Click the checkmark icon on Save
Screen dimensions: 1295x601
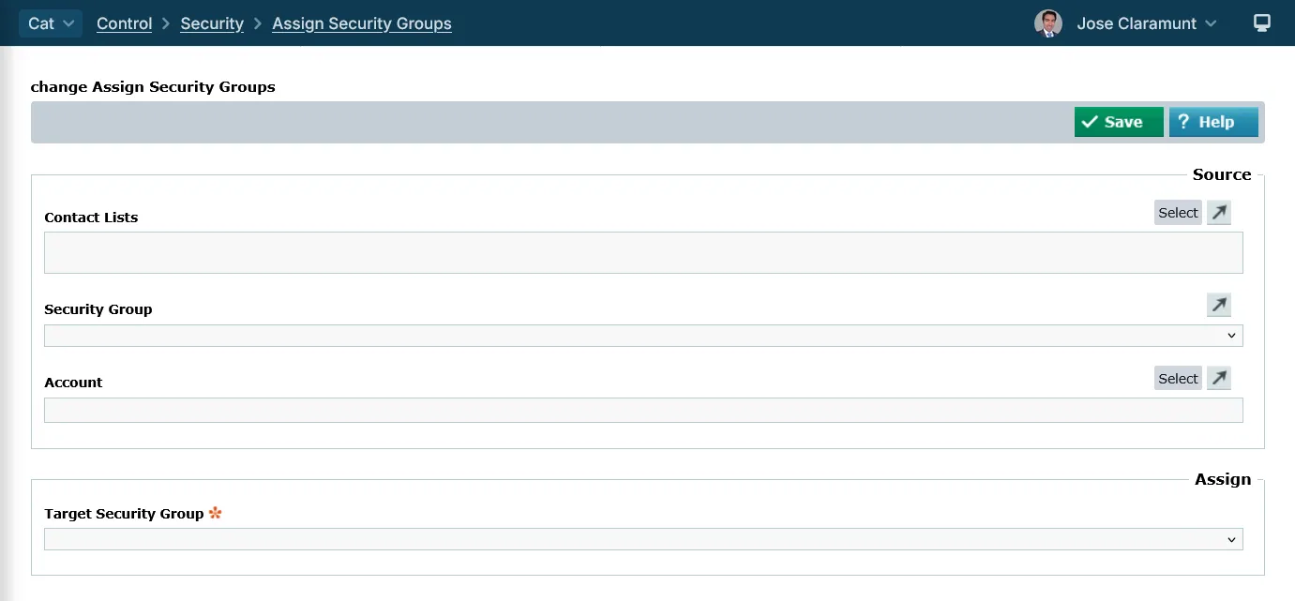(1089, 122)
